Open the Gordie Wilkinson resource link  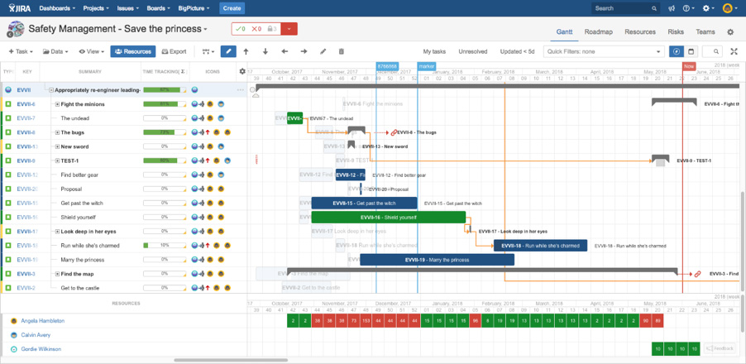coord(41,349)
